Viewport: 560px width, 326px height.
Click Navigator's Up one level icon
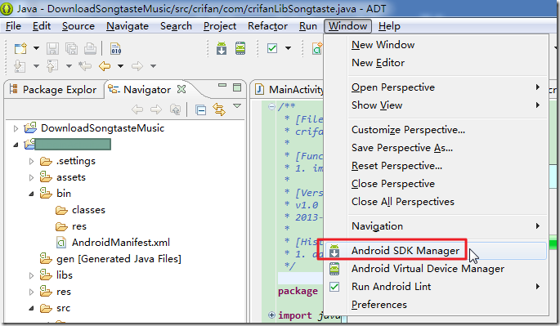click(175, 109)
